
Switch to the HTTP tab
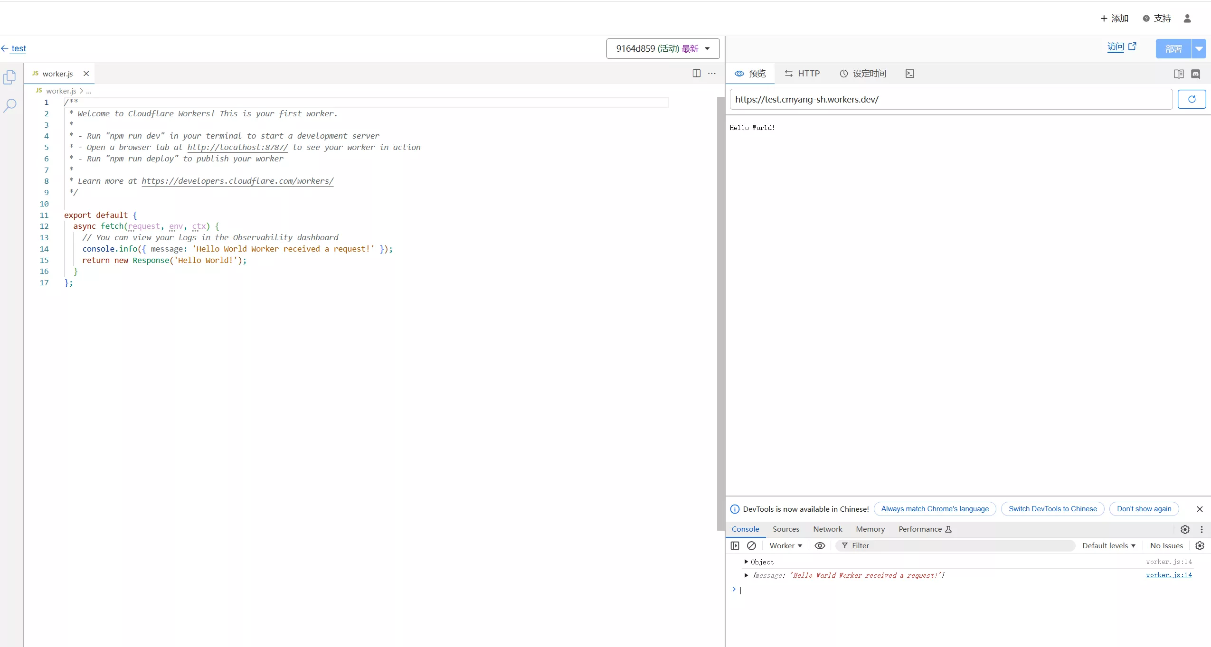click(x=802, y=74)
